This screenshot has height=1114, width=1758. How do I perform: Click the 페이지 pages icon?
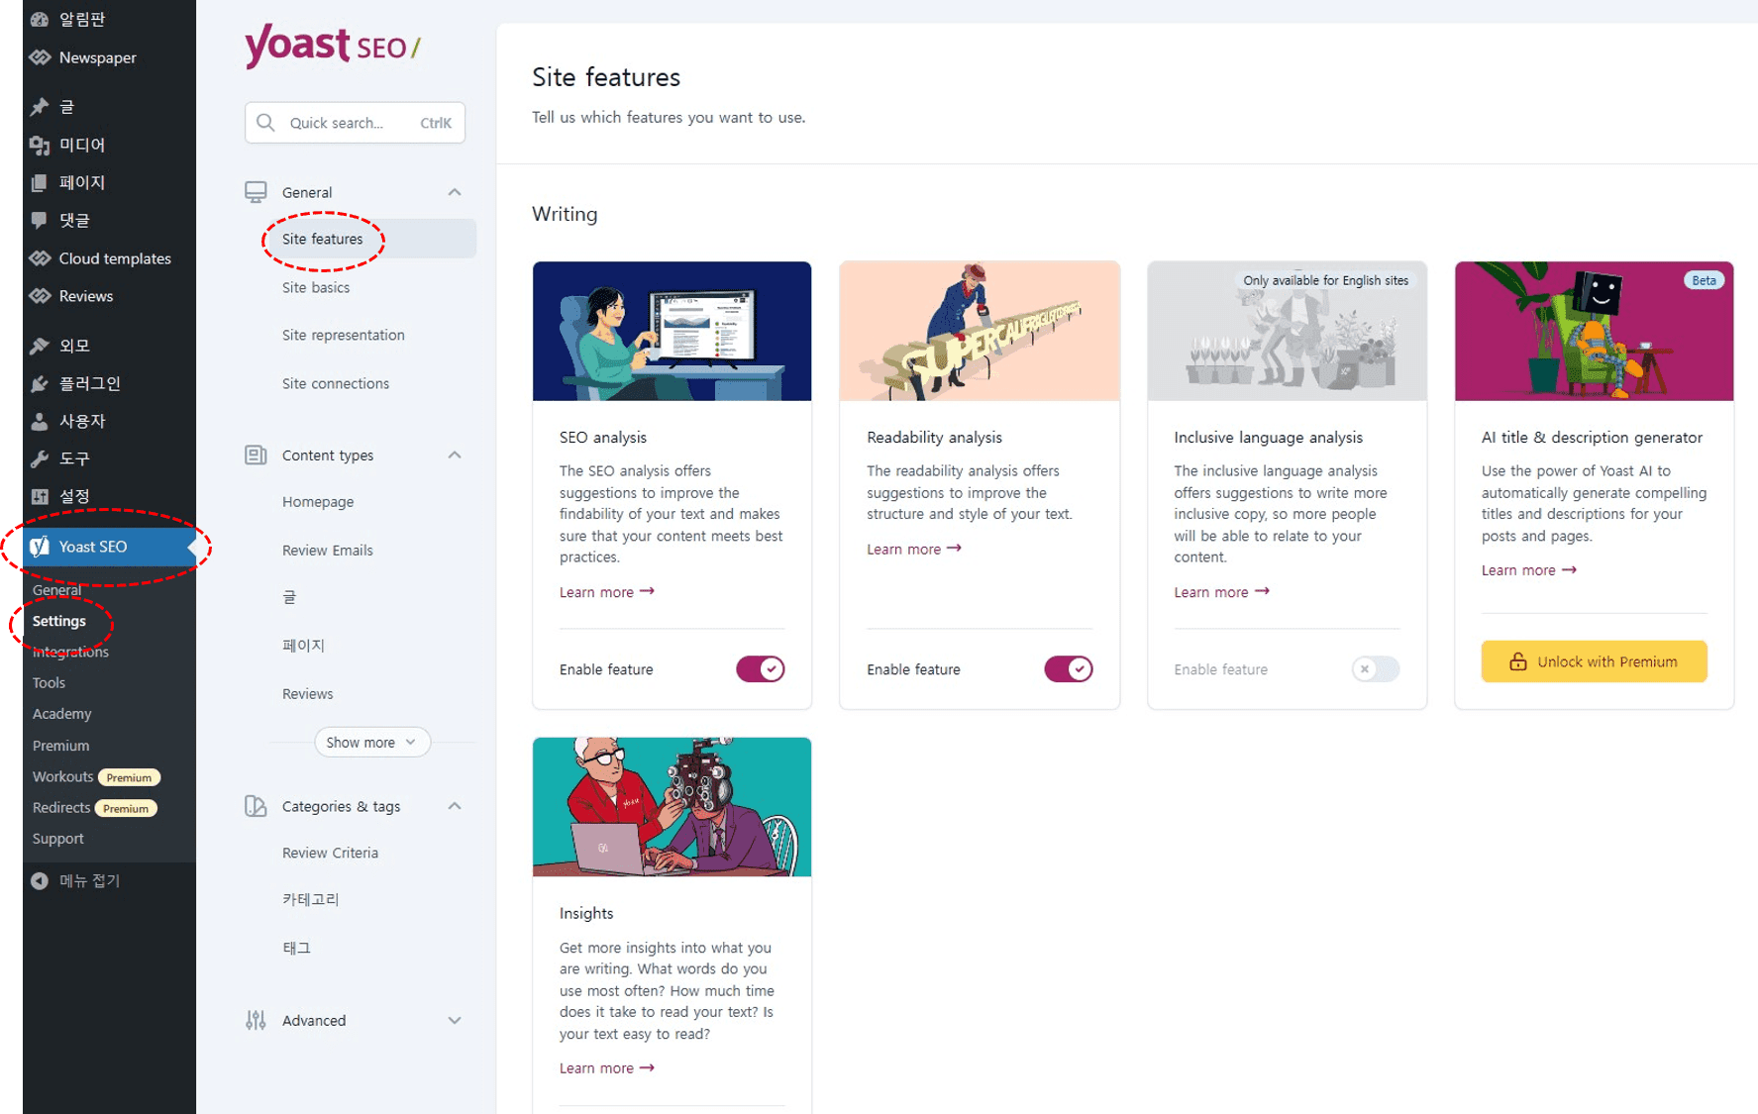[40, 182]
